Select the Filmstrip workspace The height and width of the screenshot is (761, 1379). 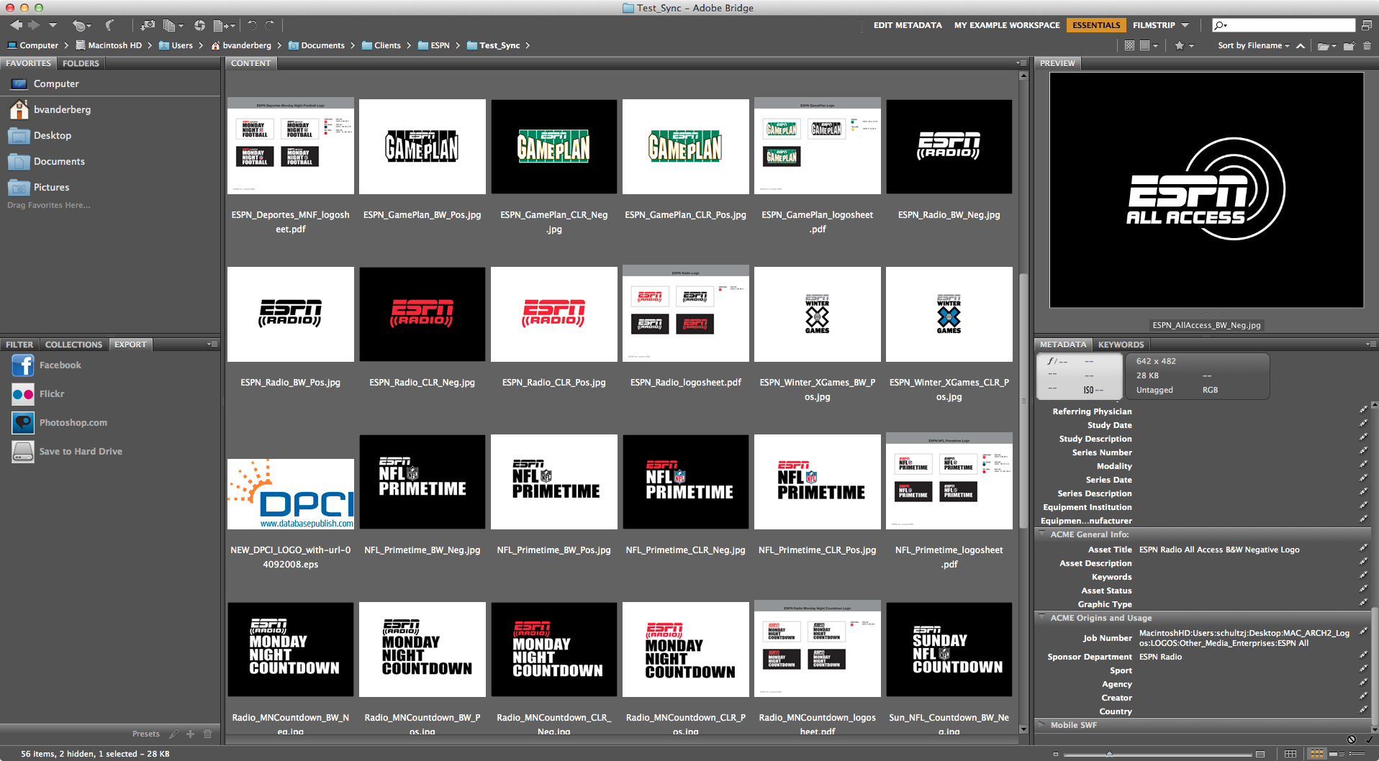point(1154,25)
